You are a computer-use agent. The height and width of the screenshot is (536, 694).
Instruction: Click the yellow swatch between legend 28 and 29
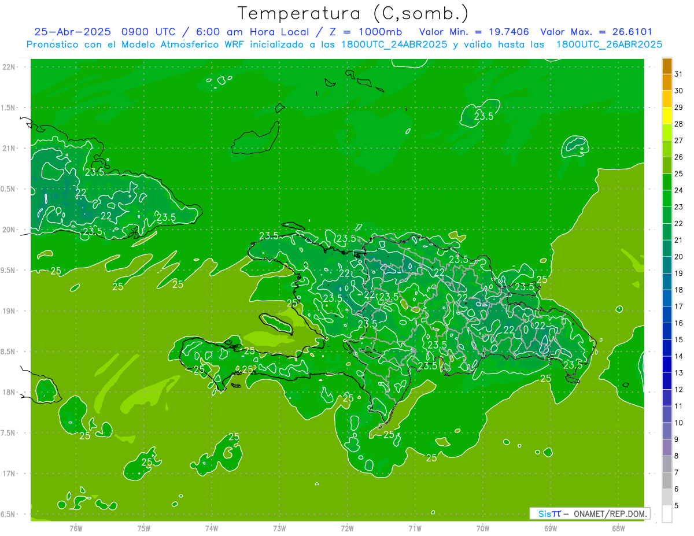667,116
